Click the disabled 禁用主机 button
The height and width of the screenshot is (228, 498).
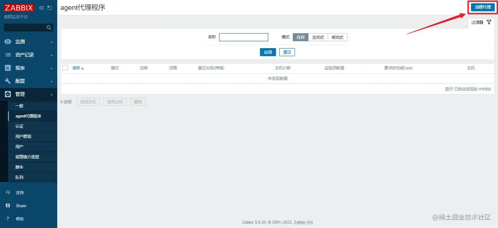(x=115, y=102)
